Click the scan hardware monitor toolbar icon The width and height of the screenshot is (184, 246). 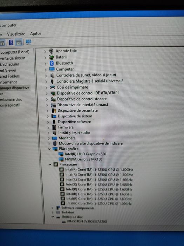[28, 42]
